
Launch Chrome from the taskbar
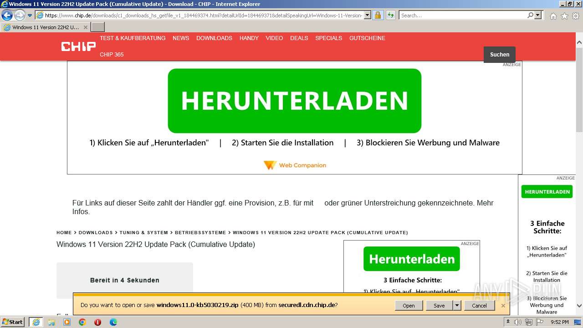coord(82,322)
